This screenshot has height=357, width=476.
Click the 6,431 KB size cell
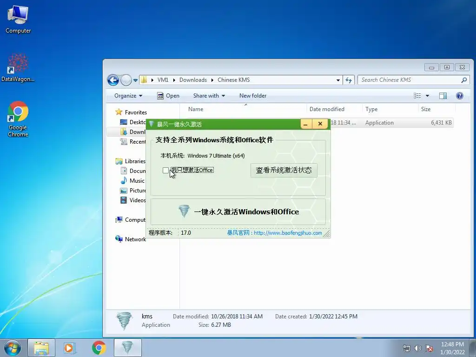441,123
